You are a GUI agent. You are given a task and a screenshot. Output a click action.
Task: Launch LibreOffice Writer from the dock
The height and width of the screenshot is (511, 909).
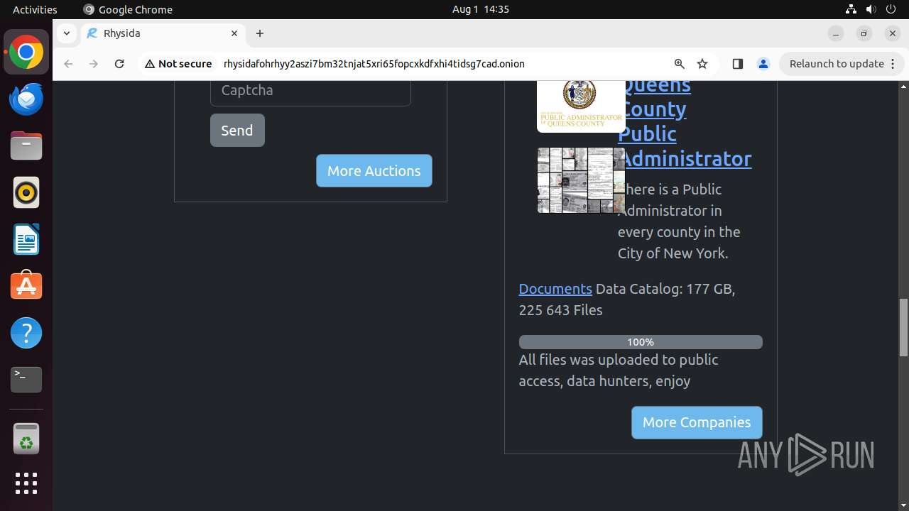click(26, 240)
